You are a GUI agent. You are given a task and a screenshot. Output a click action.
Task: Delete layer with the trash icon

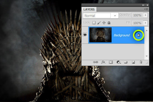click(141, 62)
